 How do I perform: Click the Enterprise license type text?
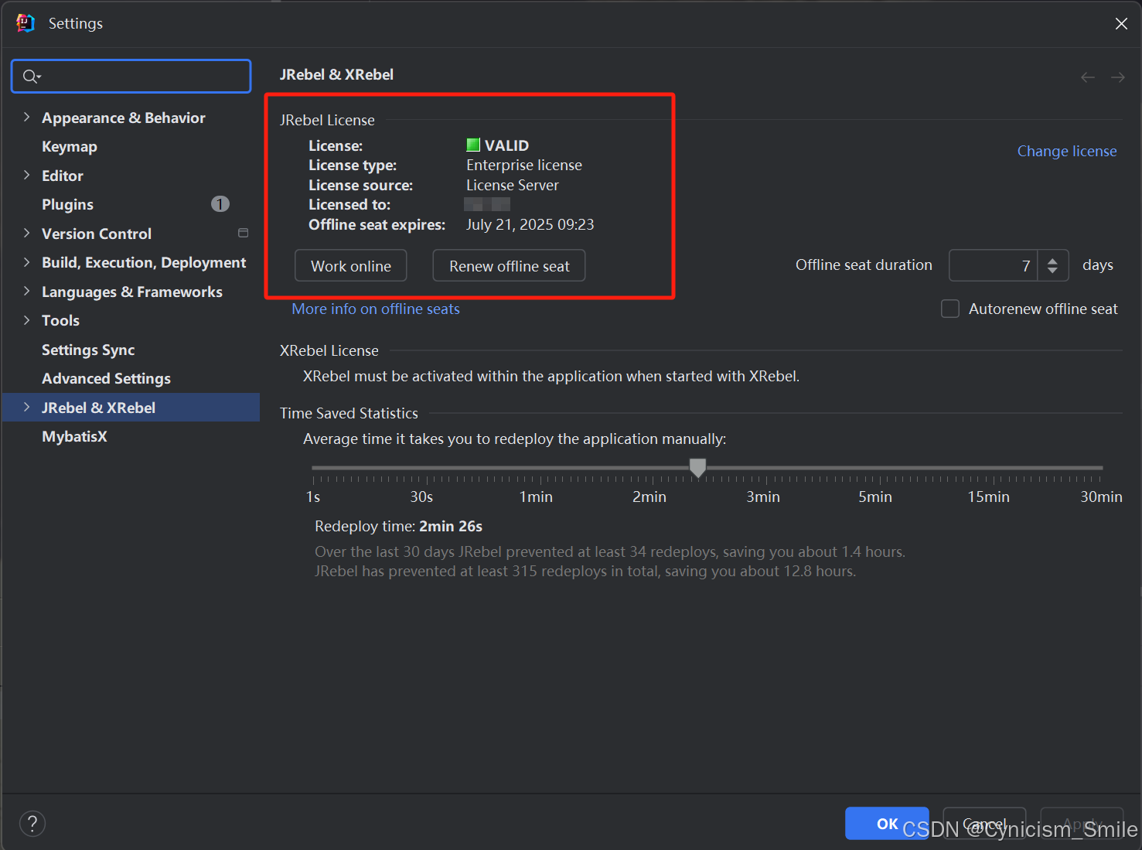524,165
